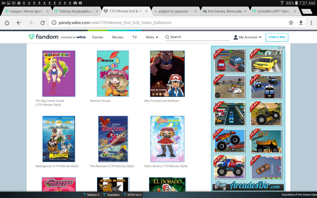Viewport: 317px width, 198px height.
Task: Open the El Dorado poster
Action: click(x=167, y=185)
